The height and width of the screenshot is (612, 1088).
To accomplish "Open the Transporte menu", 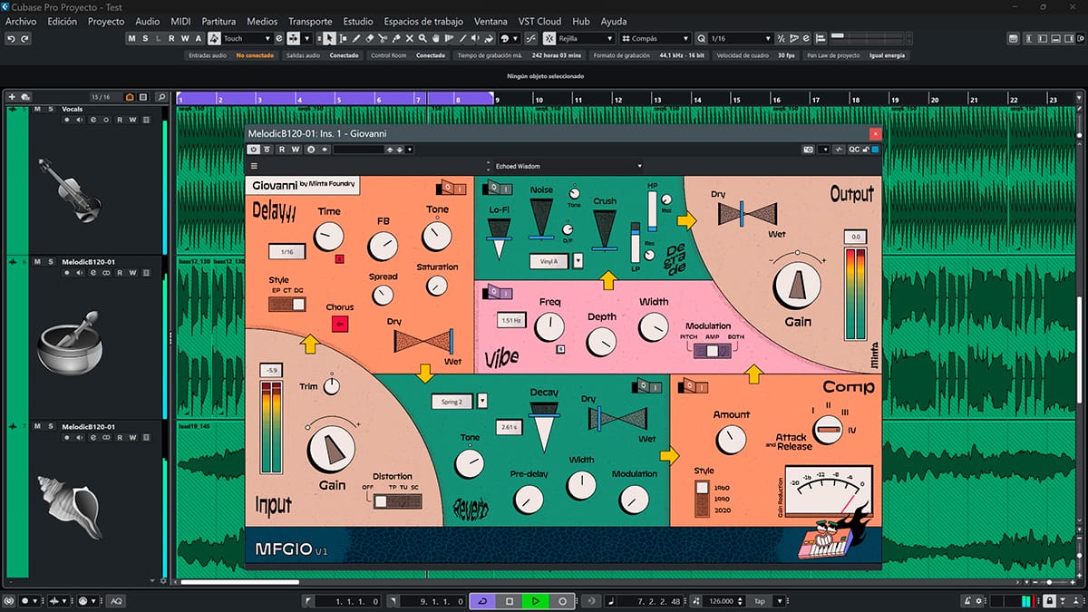I will point(310,21).
